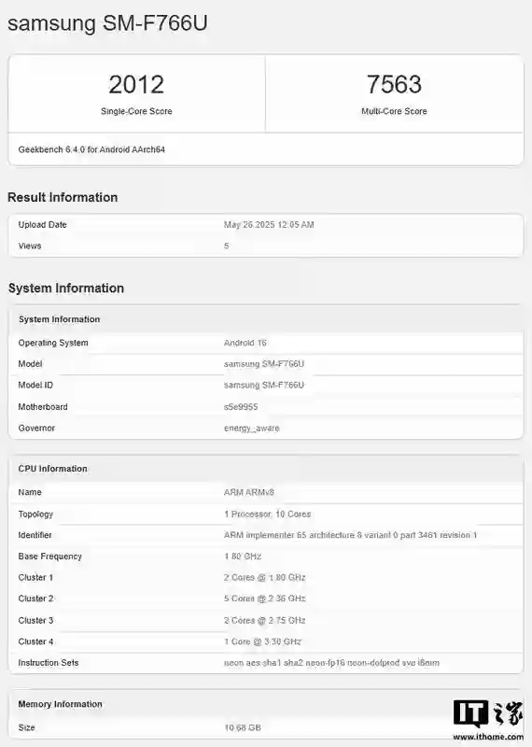Click the large 'System Information' section heading
532x747 pixels.
pyautogui.click(x=66, y=289)
